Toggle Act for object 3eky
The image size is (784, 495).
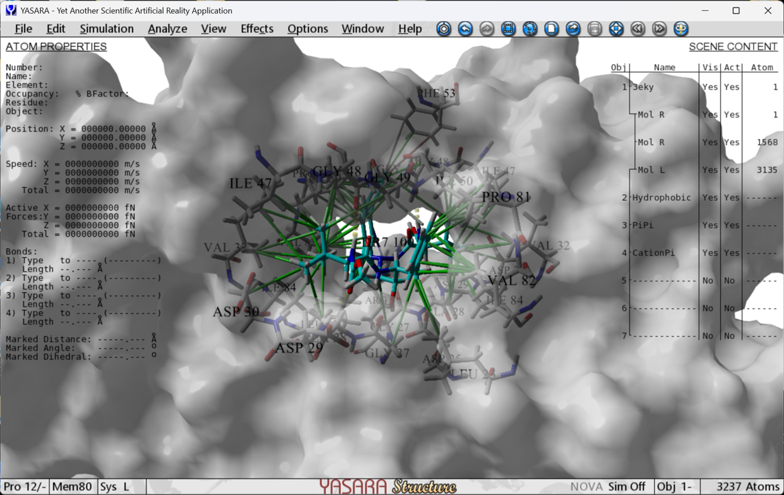coord(732,87)
